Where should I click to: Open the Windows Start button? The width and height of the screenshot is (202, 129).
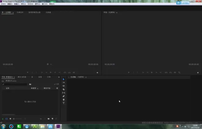pos(3,127)
